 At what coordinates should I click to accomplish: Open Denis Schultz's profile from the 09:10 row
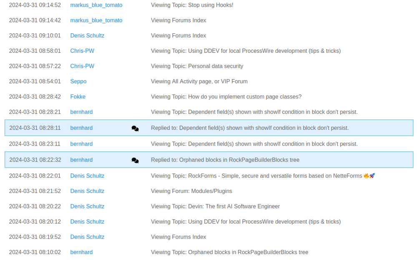pyautogui.click(x=87, y=35)
